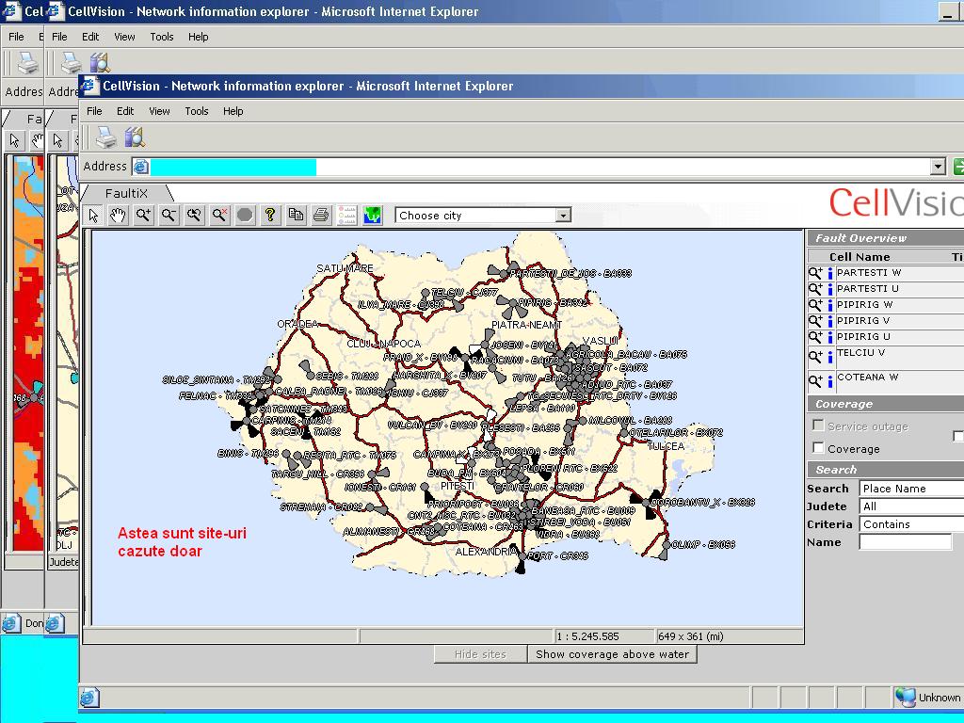
Task: Click the TULCEA label on map
Action: point(666,445)
